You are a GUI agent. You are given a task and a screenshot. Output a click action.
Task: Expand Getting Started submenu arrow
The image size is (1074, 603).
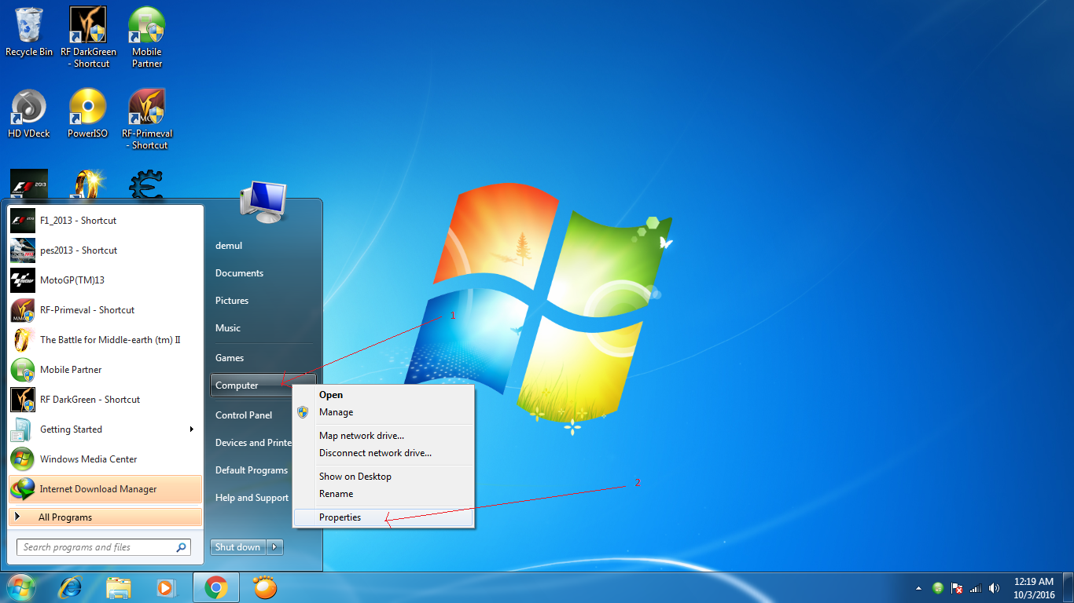coord(191,429)
